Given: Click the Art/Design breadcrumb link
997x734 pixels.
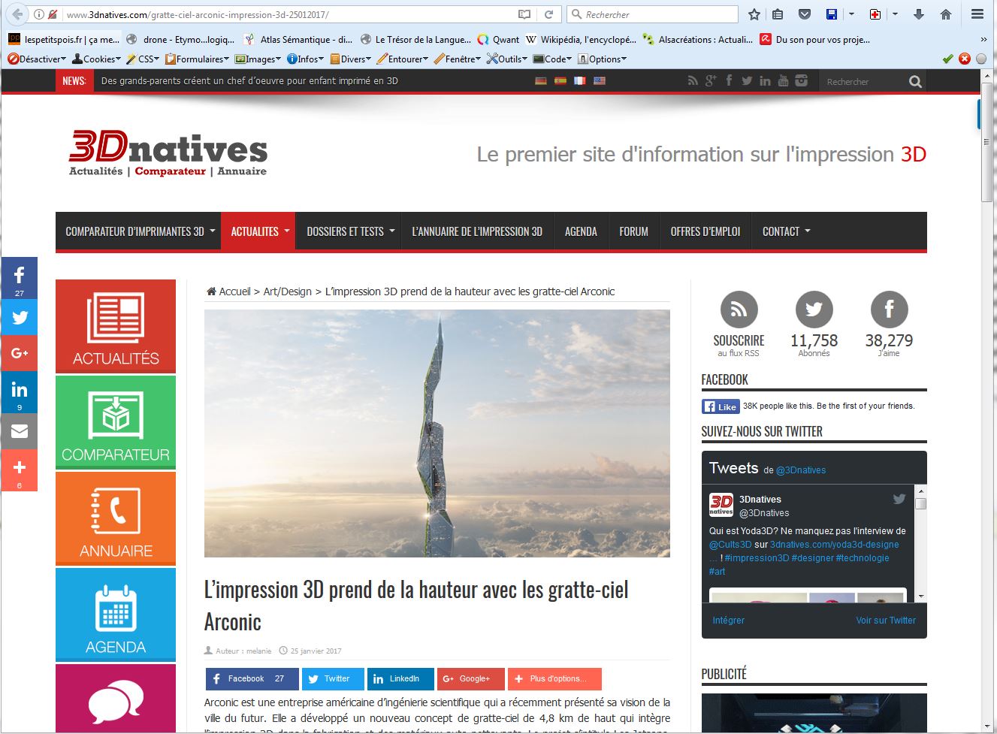Looking at the screenshot, I should (x=287, y=291).
